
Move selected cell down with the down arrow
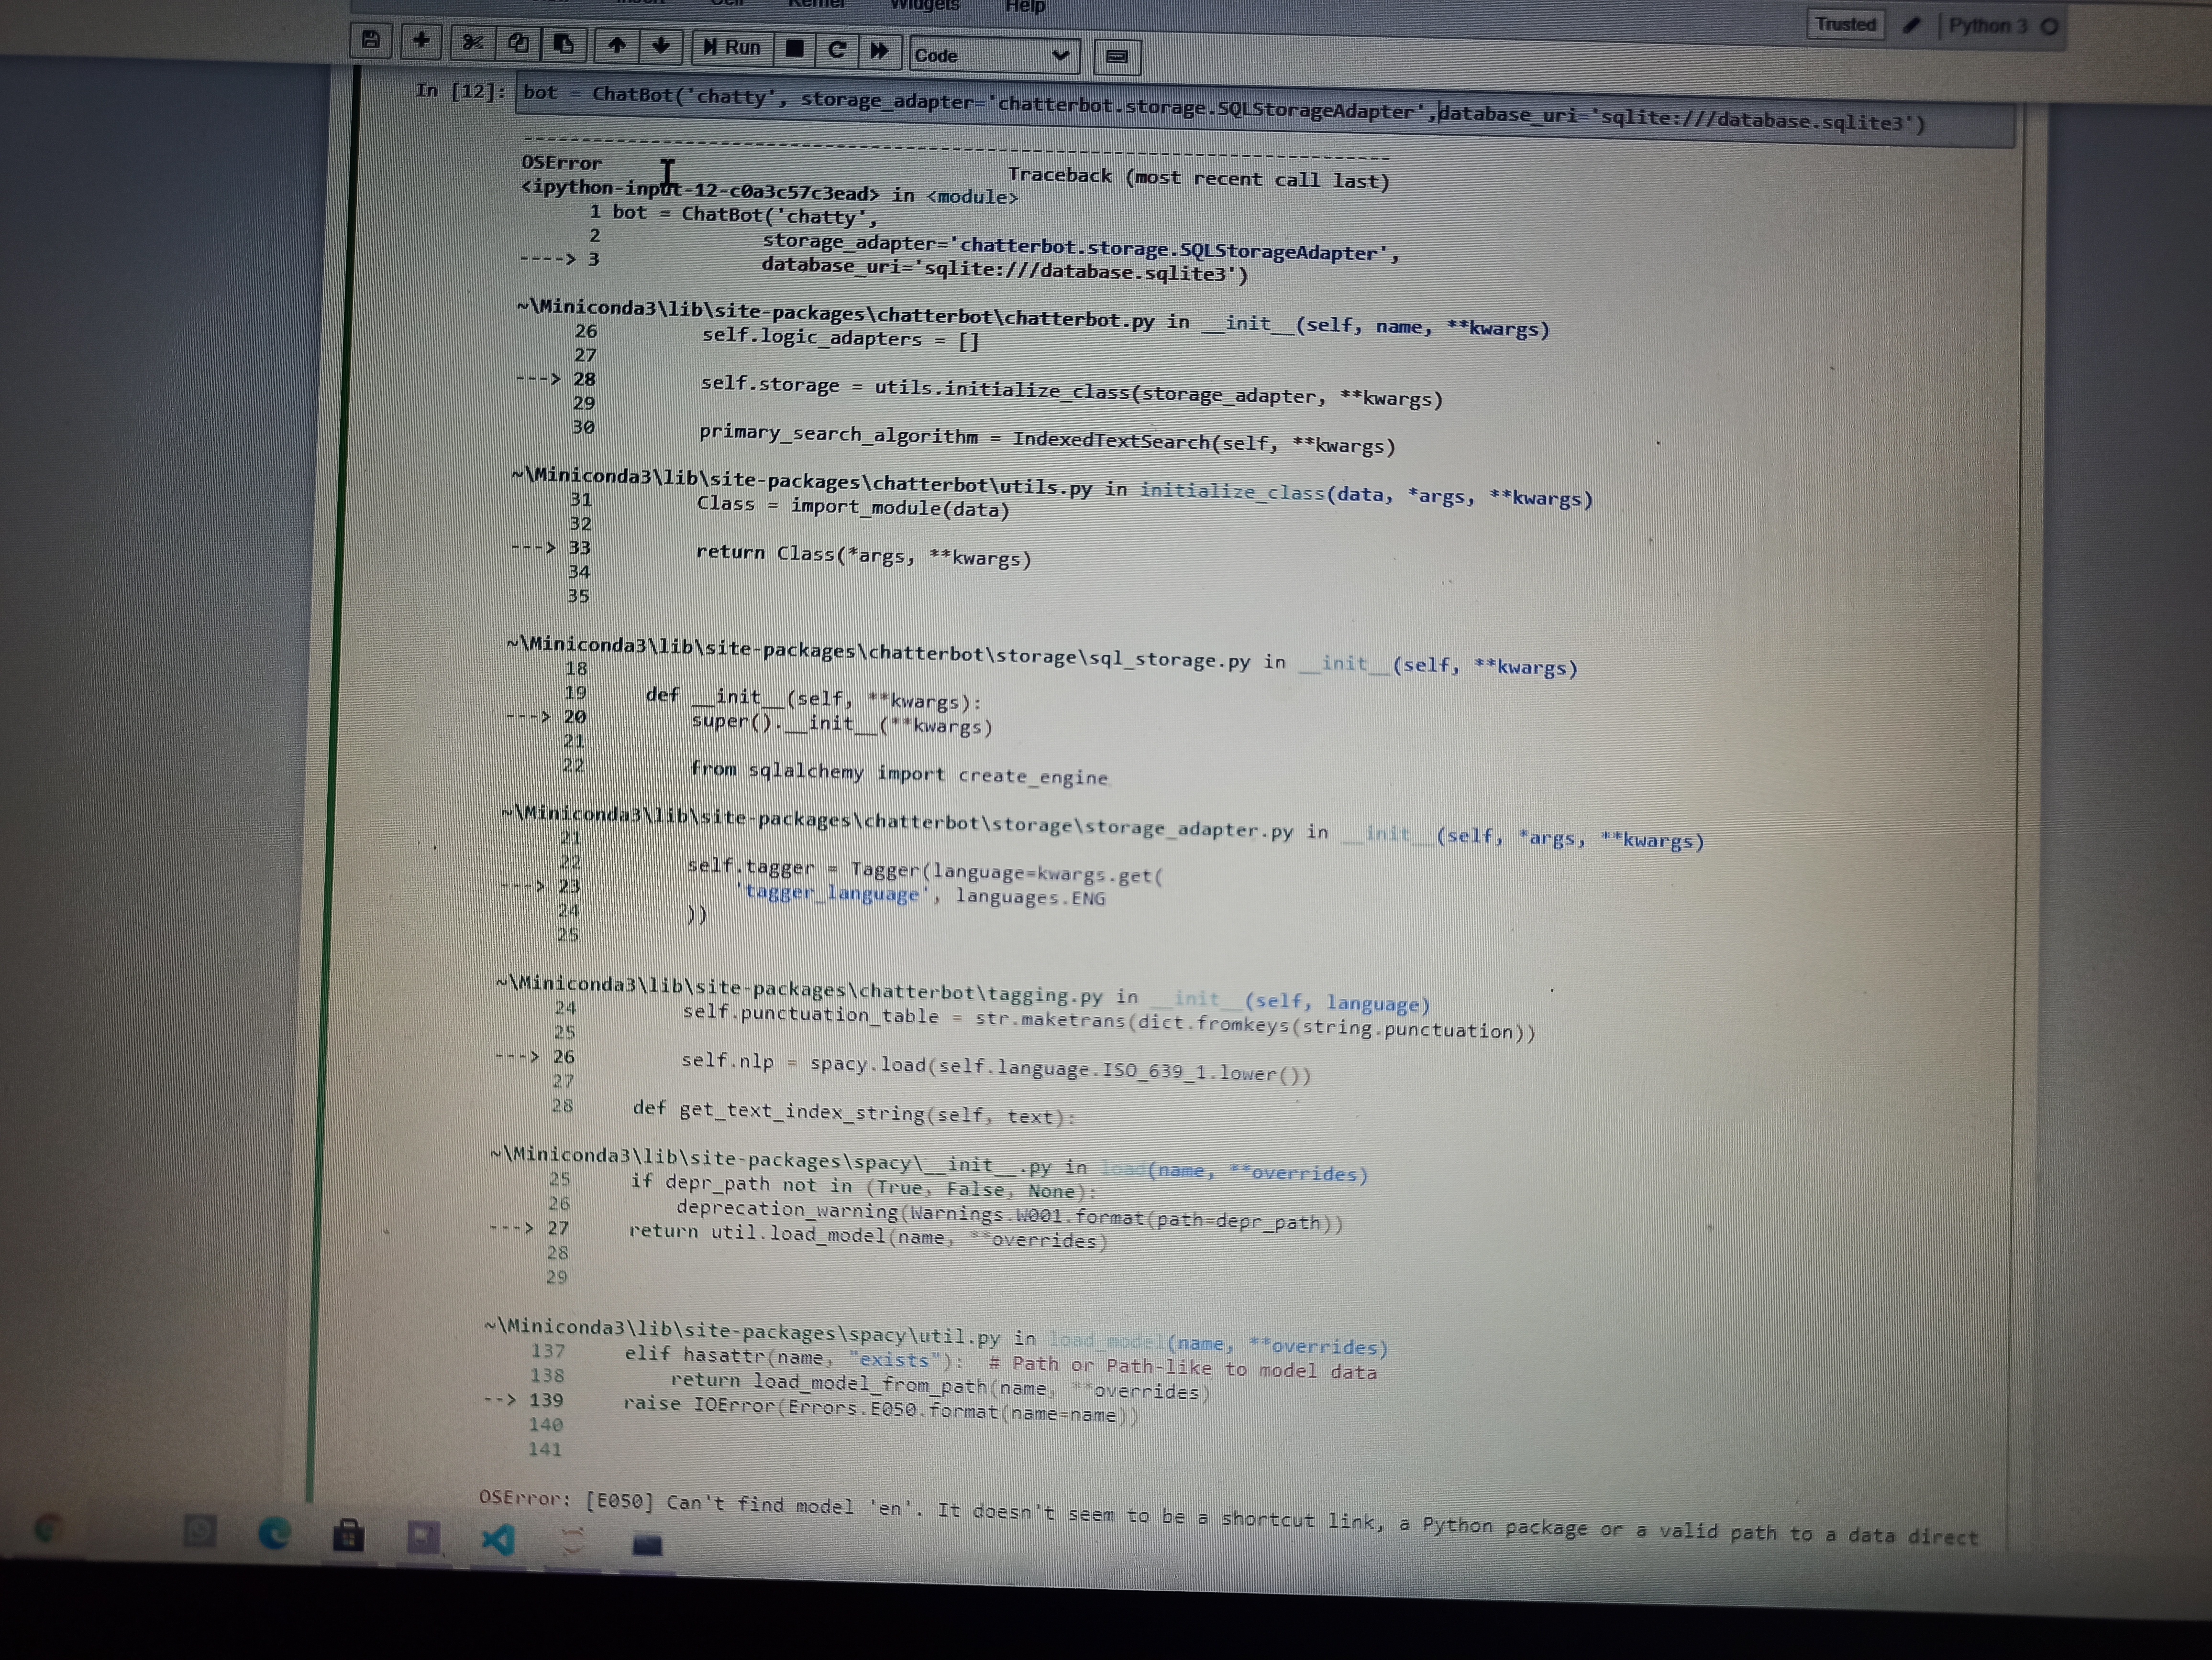coord(660,46)
